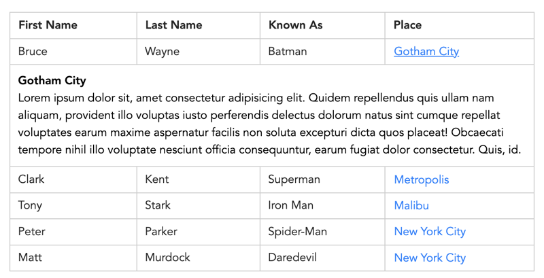Click the First Name column header

point(73,25)
